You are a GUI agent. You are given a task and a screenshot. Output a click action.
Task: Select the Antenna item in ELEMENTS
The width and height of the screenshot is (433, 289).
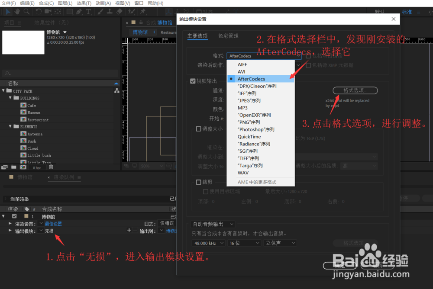point(35,134)
